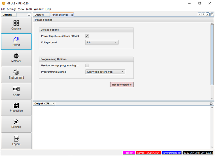Viewport: 215px width, 156px height.
Task: Open the Voltage Level dropdown
Action: [x=102, y=42]
